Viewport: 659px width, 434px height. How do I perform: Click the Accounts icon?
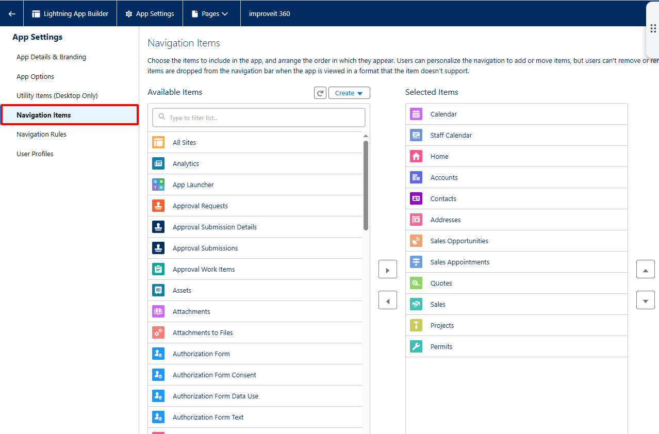point(416,177)
